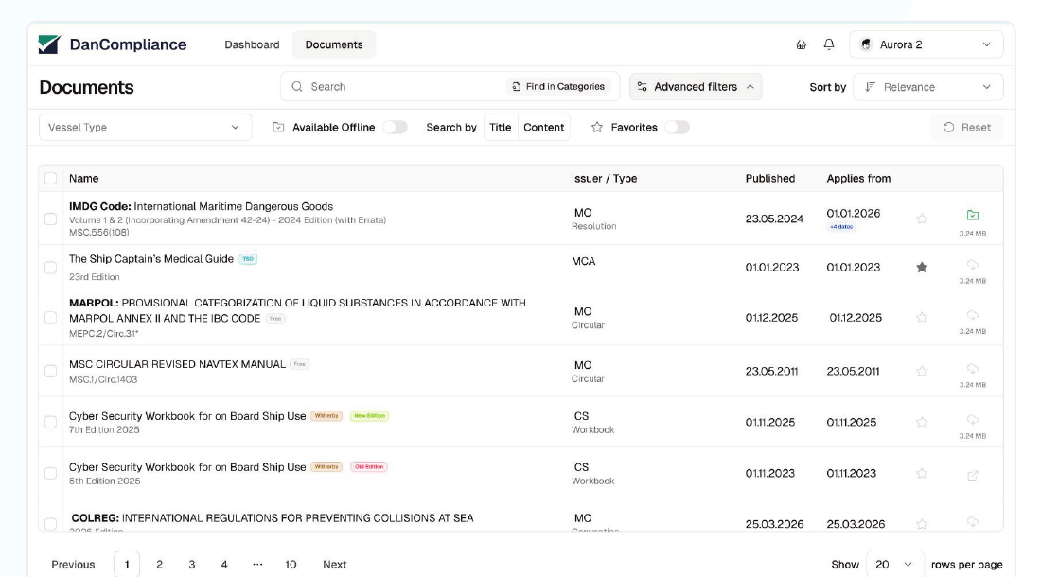Open the notifications bell
This screenshot has width=1041, height=577.
pos(829,44)
